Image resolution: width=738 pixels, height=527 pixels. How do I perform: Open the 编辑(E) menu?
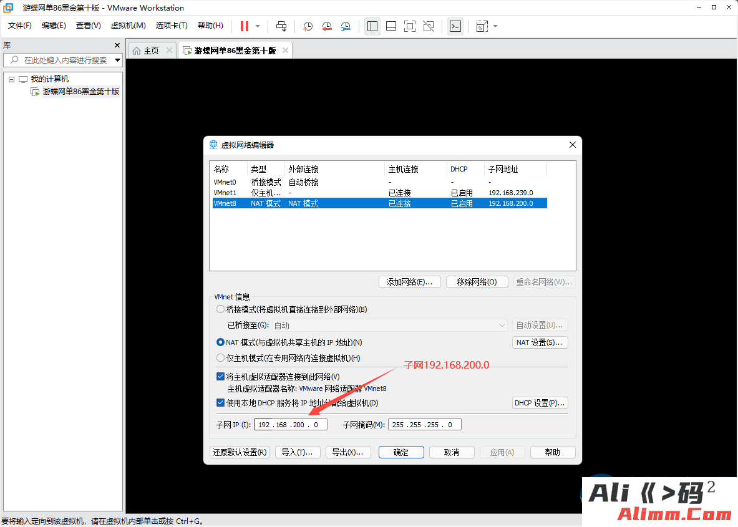[54, 26]
